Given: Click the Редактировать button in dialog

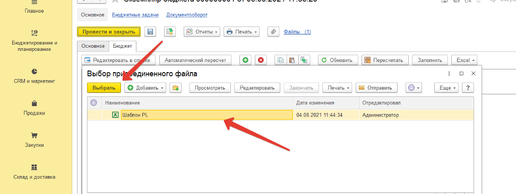Looking at the screenshot, I should (x=257, y=88).
